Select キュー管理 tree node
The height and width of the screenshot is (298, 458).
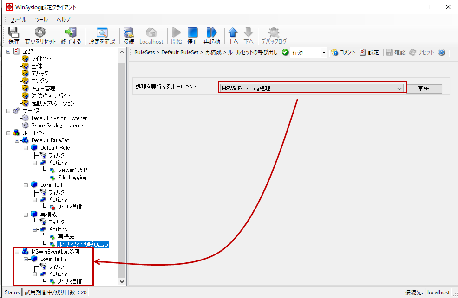[43, 88]
